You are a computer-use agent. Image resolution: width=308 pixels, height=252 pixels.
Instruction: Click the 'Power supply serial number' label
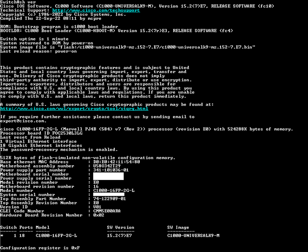coord(36,178)
